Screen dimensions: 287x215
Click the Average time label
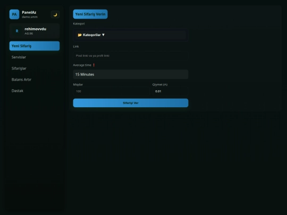pos(82,65)
